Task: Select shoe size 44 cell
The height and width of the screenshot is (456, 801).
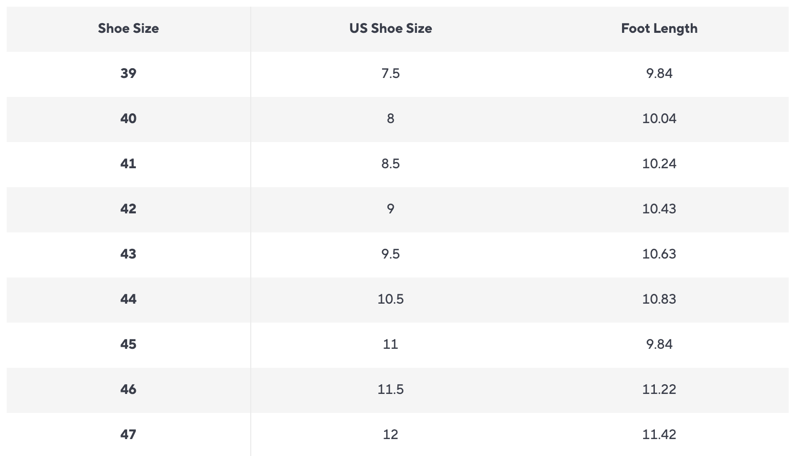Action: [128, 299]
